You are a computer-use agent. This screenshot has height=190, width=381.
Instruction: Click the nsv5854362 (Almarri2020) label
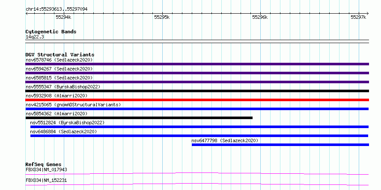pyautogui.click(x=57, y=114)
